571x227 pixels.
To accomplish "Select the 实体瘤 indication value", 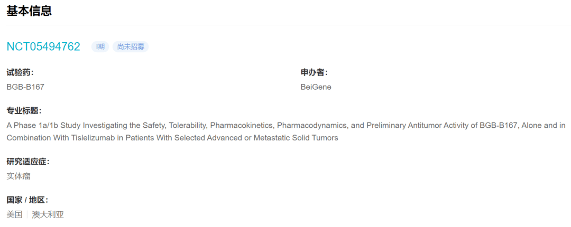I will [19, 176].
